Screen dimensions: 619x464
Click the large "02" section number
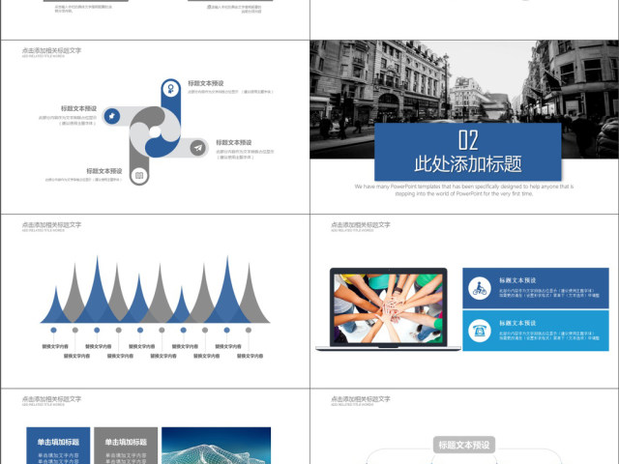pos(468,140)
